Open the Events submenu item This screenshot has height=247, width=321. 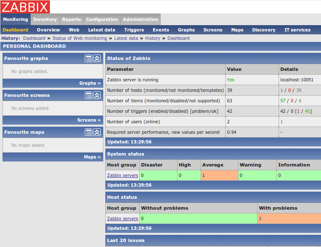point(161,30)
